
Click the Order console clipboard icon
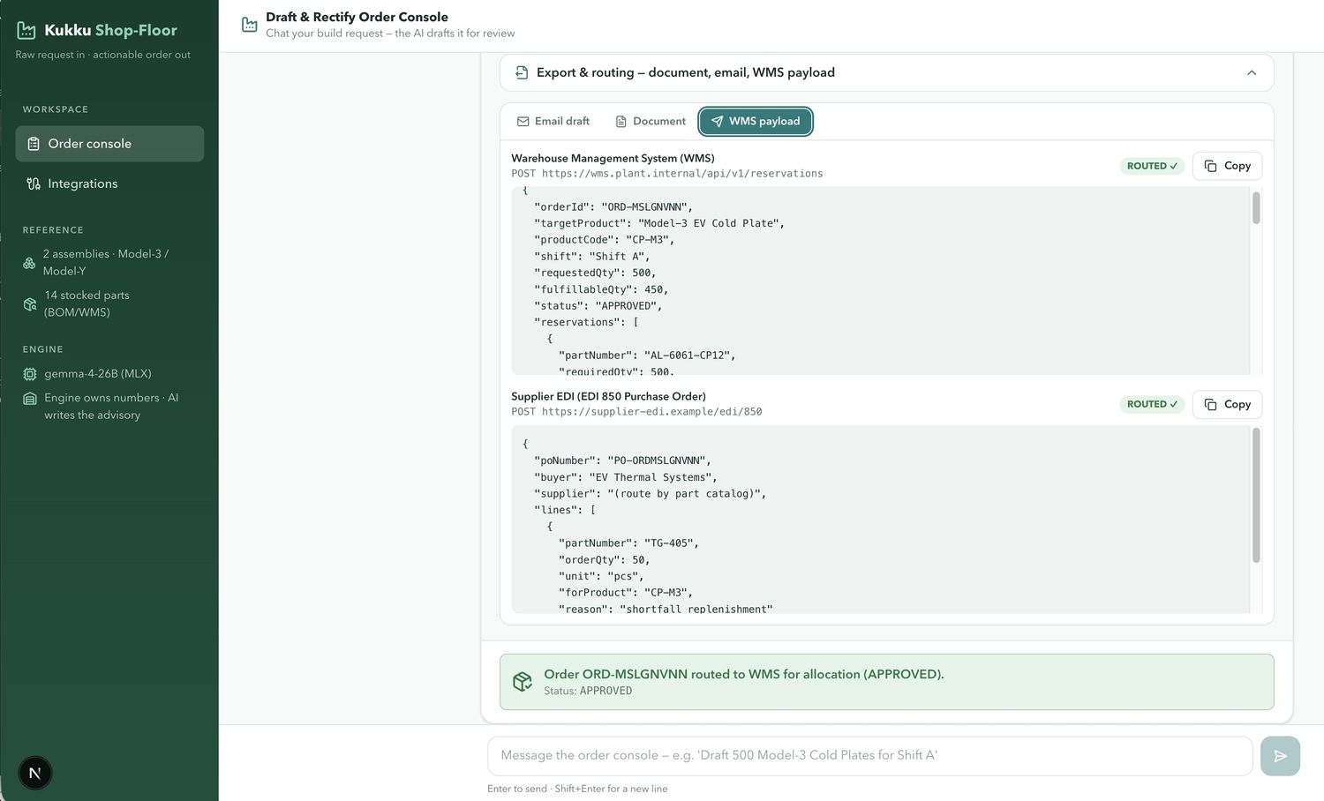[34, 144]
